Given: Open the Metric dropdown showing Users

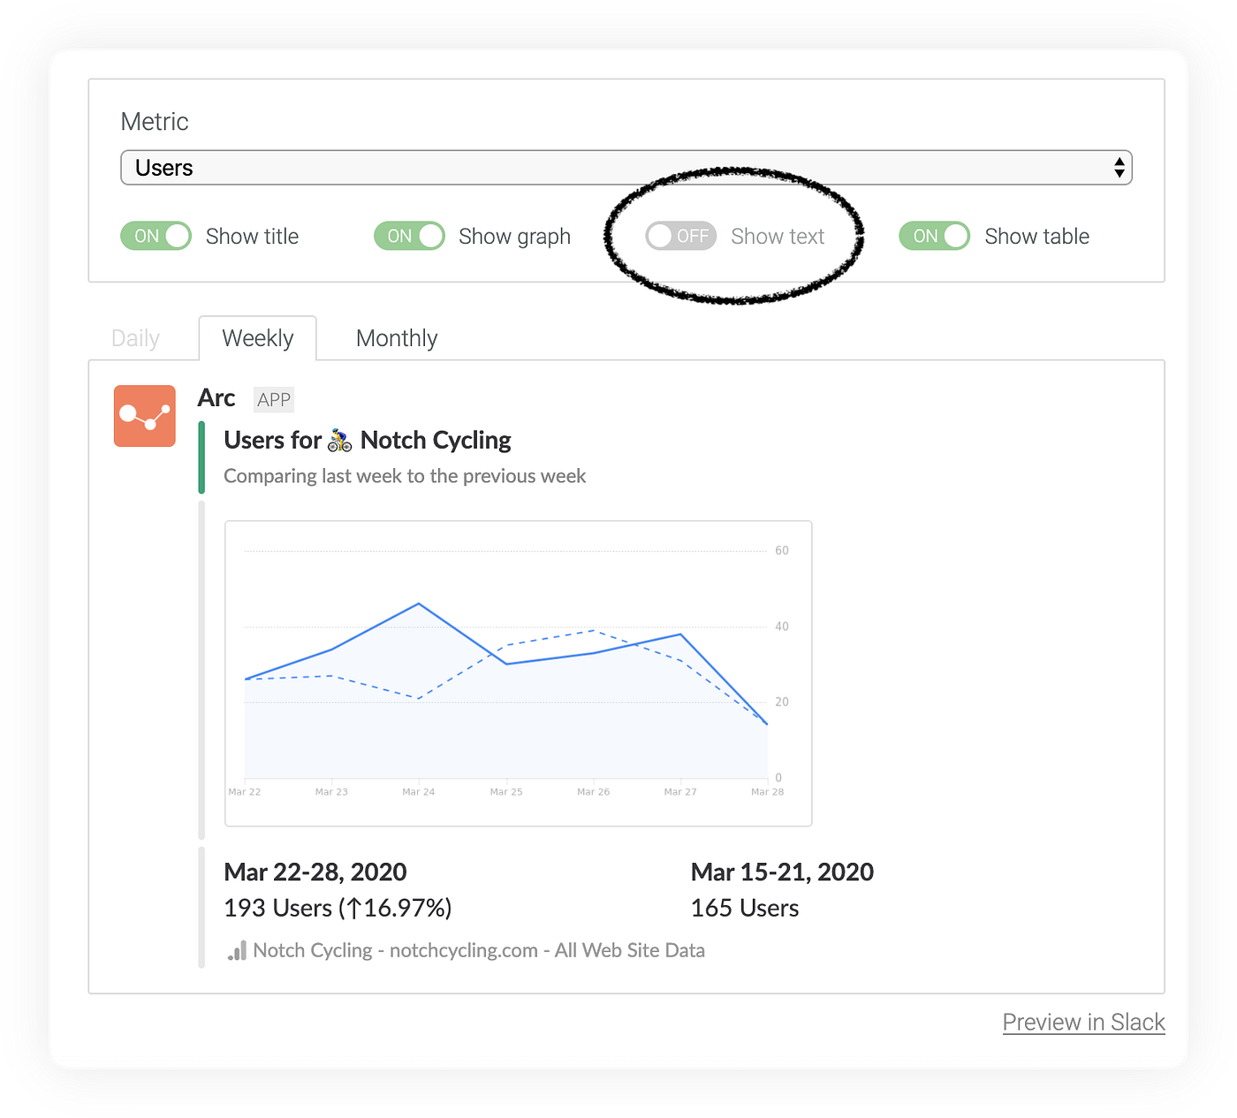Looking at the screenshot, I should pyautogui.click(x=626, y=168).
